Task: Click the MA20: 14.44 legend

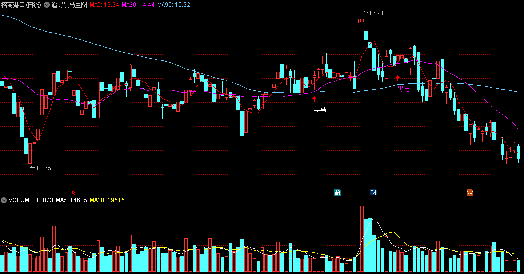Action: tap(138, 5)
